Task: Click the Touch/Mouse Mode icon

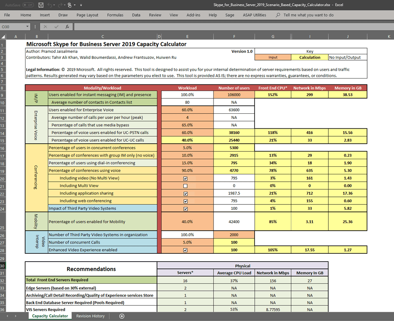Action: pyautogui.click(x=70, y=5)
